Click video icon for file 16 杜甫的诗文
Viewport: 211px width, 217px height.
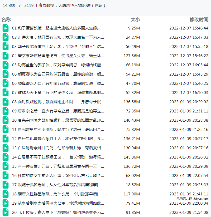(6, 176)
